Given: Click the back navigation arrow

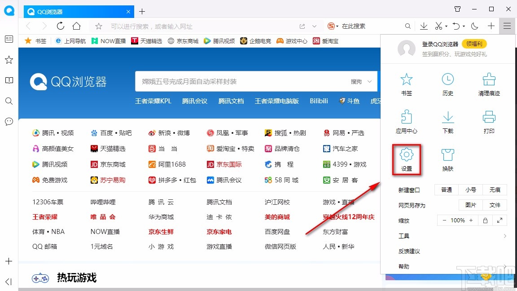Looking at the screenshot, I should click(28, 26).
